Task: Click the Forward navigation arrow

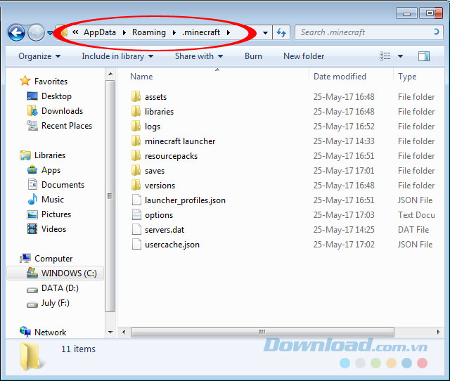Action: click(x=36, y=33)
